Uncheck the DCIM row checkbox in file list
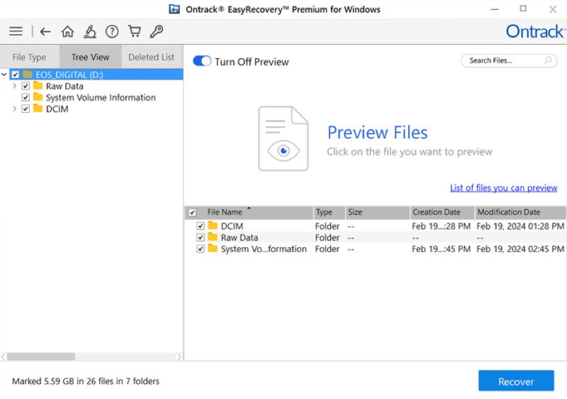This screenshot has width=567, height=399. pos(201,226)
